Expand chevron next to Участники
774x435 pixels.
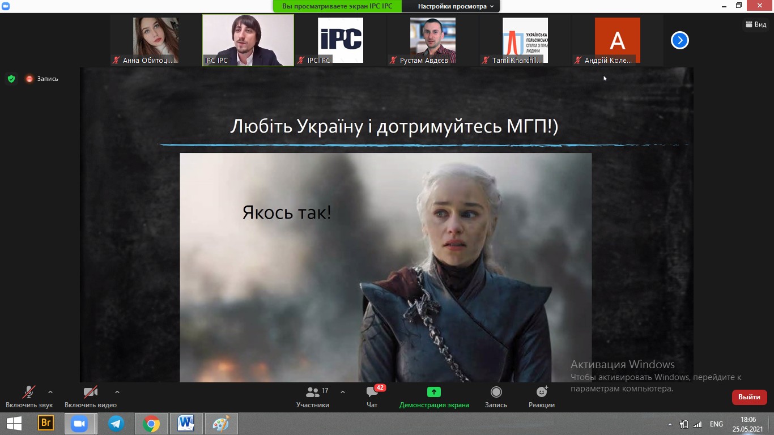[343, 392]
